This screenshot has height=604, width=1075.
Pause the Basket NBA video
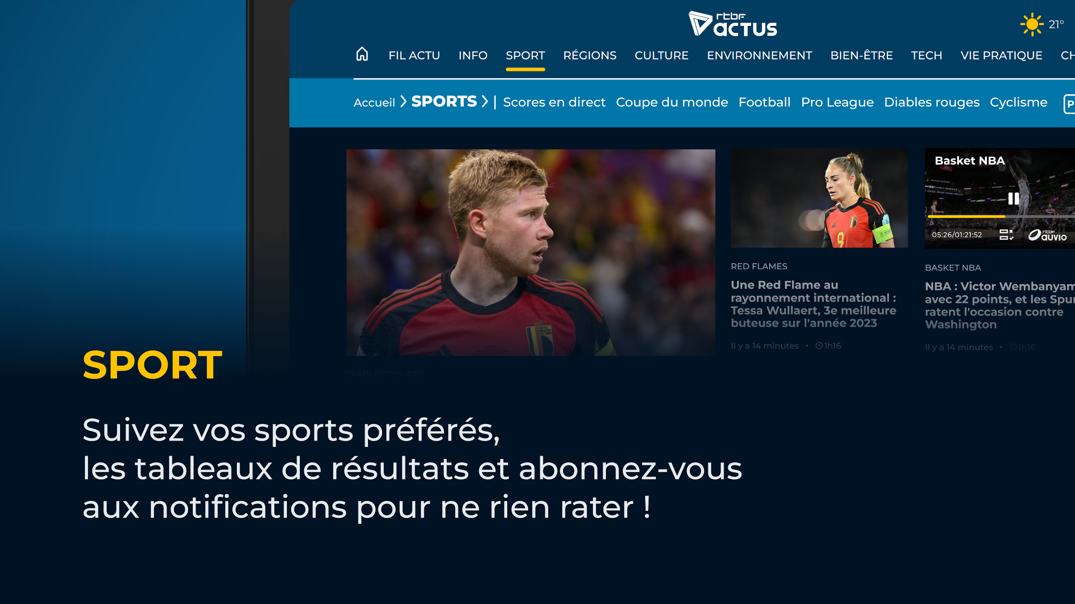(1013, 198)
